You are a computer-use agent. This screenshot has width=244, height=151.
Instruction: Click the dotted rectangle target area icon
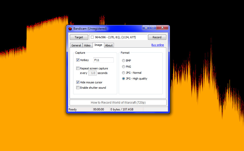92,37
